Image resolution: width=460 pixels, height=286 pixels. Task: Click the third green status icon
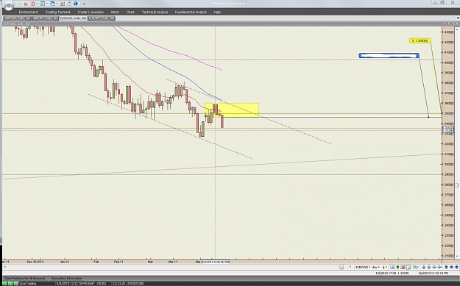tap(16, 283)
